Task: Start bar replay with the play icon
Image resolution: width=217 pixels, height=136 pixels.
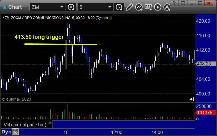Action: click(x=158, y=7)
